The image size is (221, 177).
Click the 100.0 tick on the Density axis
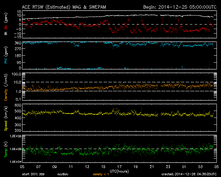point(17,74)
